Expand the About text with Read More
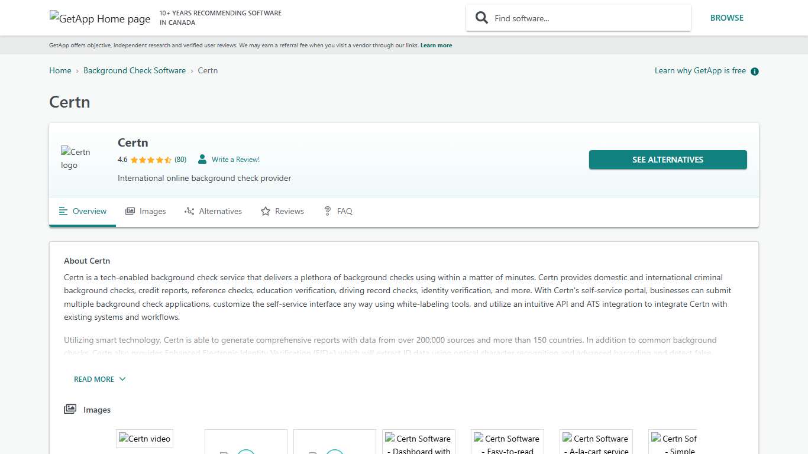The image size is (808, 454). 99,379
